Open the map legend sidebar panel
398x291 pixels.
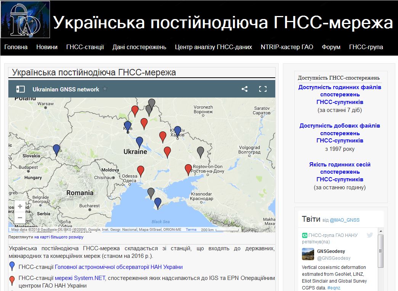tap(20, 89)
